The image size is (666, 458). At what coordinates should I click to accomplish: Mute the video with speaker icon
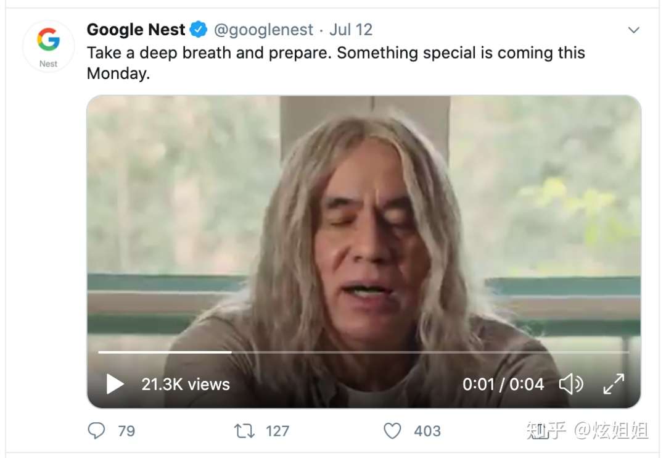pos(571,384)
